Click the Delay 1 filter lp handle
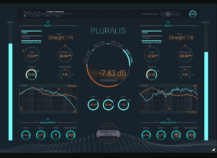 (x=59, y=89)
